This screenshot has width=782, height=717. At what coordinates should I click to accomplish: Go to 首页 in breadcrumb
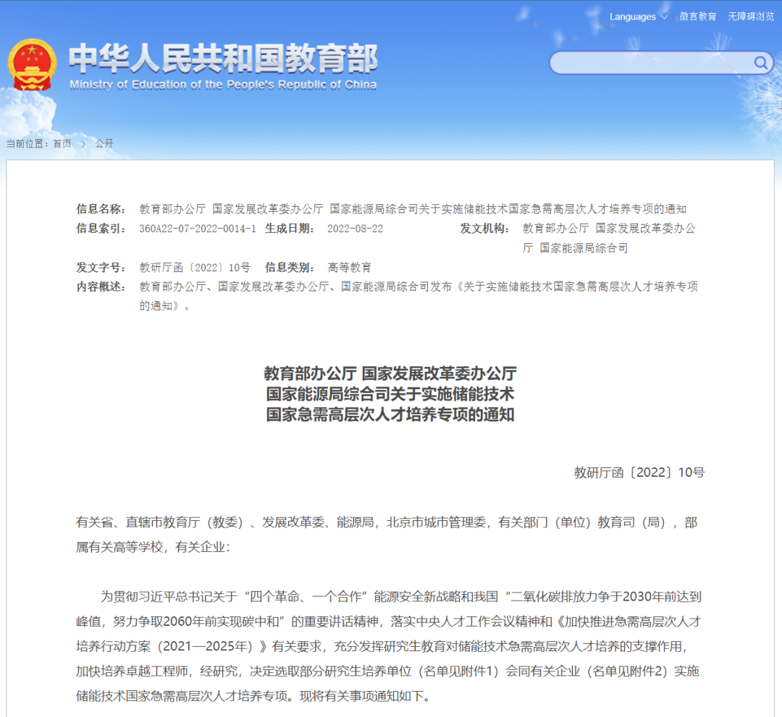click(x=62, y=143)
